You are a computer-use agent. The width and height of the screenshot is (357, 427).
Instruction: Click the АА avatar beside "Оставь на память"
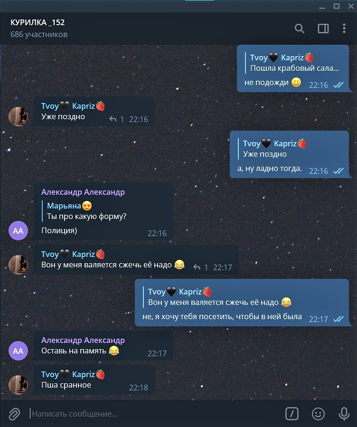click(x=18, y=351)
